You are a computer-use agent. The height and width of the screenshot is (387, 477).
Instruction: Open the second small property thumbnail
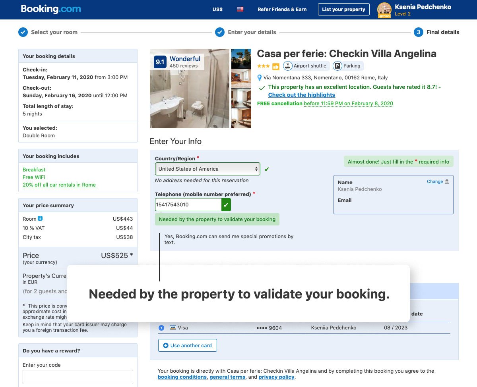[x=241, y=78]
